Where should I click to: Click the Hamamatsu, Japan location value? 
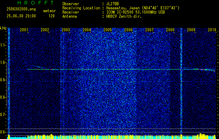[143, 8]
